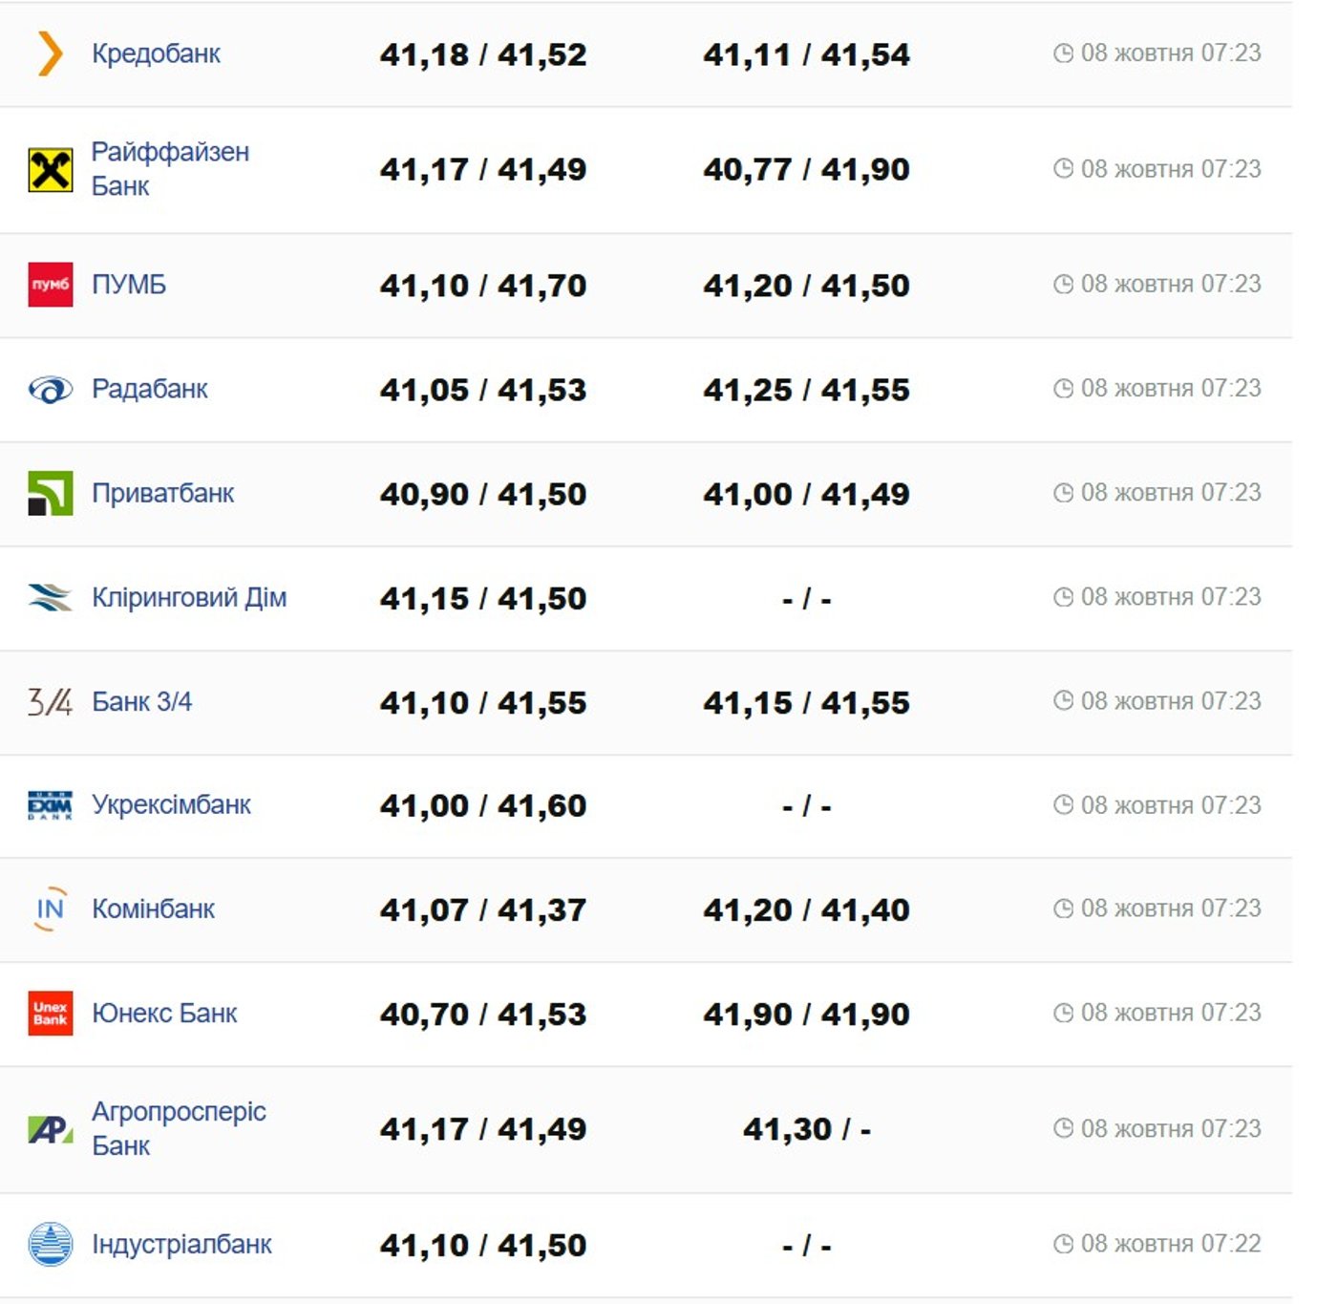The image size is (1337, 1304).
Task: Click the green Приватбанк logo
Action: 50,494
